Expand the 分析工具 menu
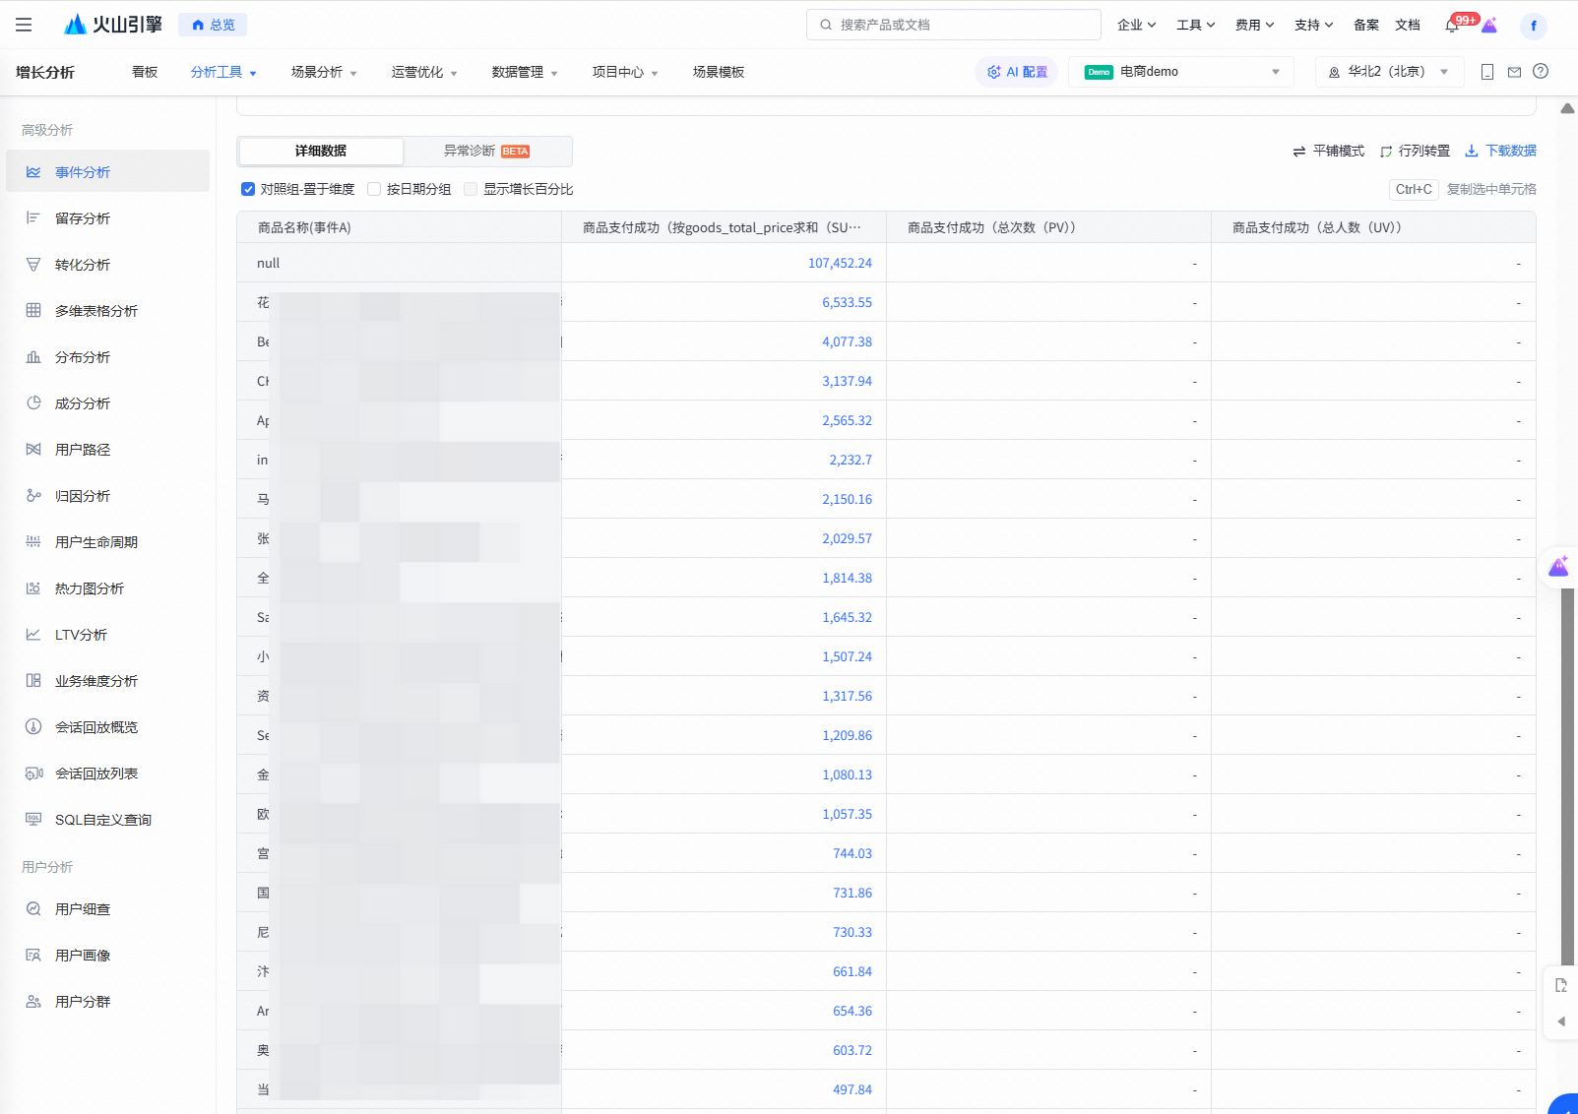The height and width of the screenshot is (1114, 1578). coord(223,72)
